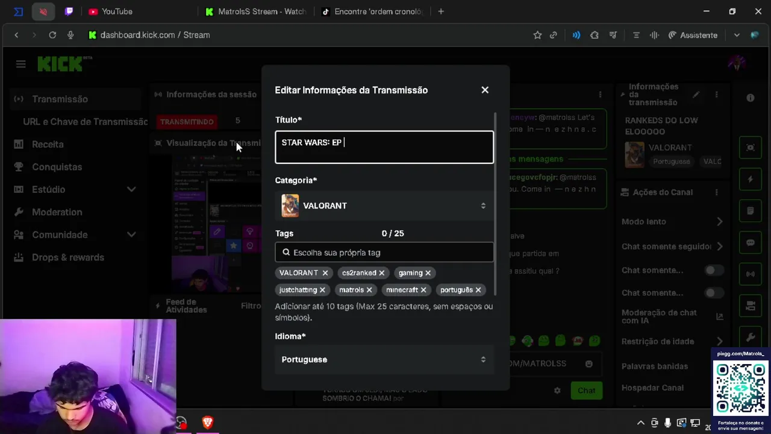This screenshot has height=434, width=771.
Task: Click the wrench icon in right rail
Action: click(751, 337)
